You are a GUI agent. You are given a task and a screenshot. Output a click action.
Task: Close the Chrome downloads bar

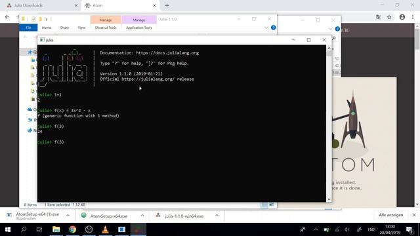(x=414, y=215)
